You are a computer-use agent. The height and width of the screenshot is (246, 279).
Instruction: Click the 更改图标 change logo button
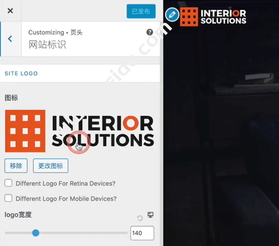tap(51, 166)
